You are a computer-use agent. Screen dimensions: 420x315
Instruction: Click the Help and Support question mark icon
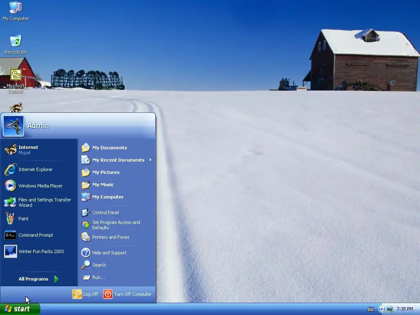pyautogui.click(x=86, y=253)
